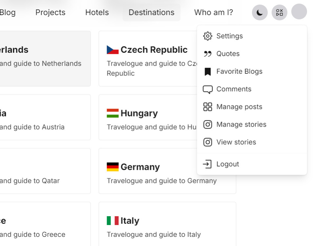Open the Germany destination card
Viewport: 328px width, 246px height.
coord(167,171)
